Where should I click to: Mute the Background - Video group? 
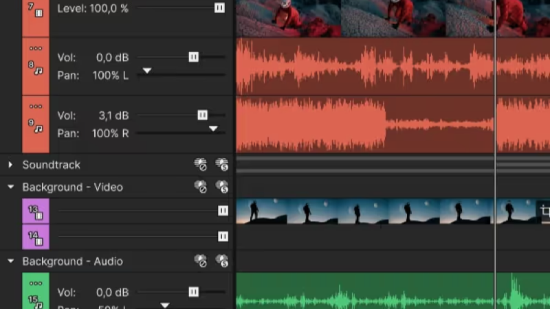pyautogui.click(x=201, y=187)
